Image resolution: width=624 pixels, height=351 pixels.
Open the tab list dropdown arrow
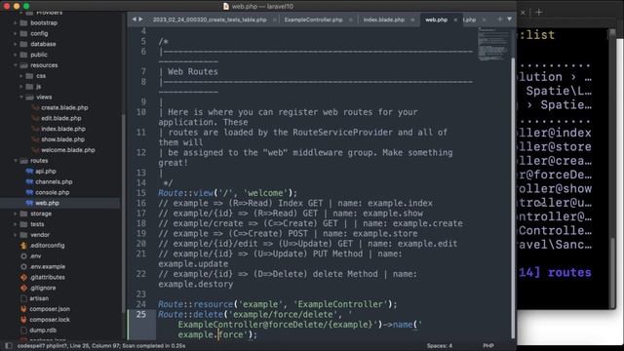pyautogui.click(x=509, y=19)
